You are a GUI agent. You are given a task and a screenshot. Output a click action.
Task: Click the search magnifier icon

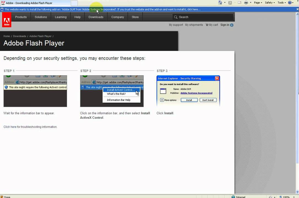(x=176, y=17)
